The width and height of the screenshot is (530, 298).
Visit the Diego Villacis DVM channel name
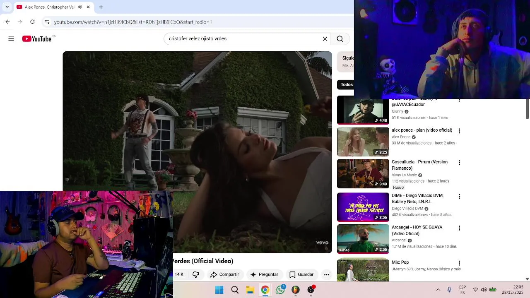(x=407, y=209)
